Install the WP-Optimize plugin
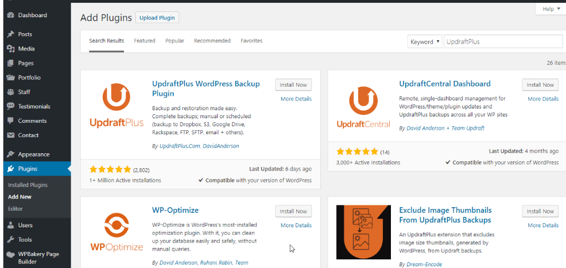566x268 pixels. [x=293, y=211]
